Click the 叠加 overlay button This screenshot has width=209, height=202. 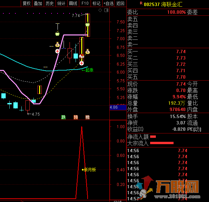tap(38, 3)
